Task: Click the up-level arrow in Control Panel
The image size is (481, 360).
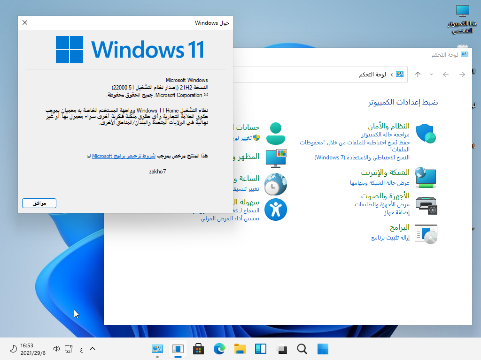Action: (418, 75)
